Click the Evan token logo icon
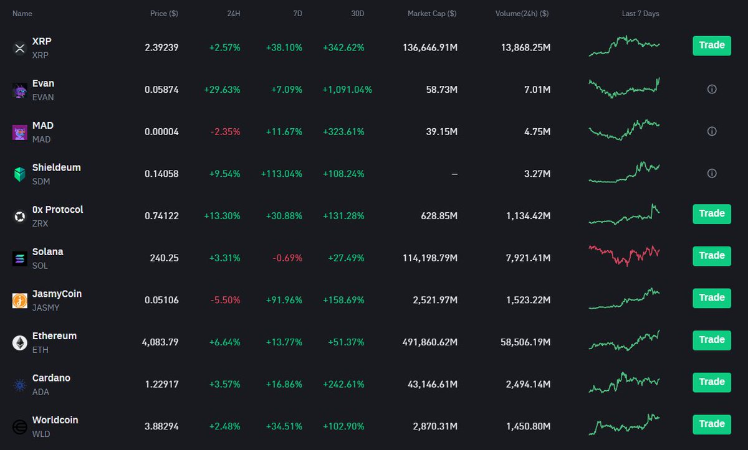The image size is (748, 450). click(19, 90)
